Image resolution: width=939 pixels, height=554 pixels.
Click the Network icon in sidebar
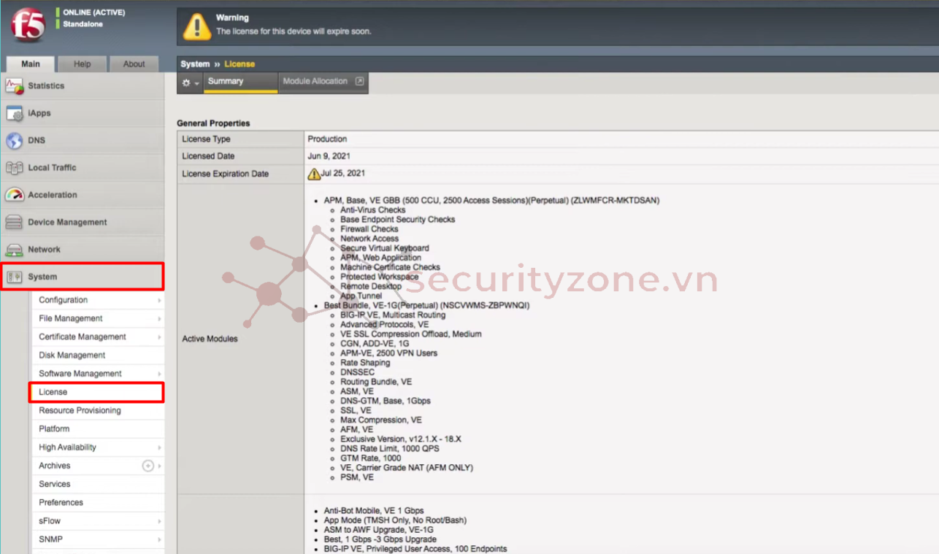coord(15,250)
